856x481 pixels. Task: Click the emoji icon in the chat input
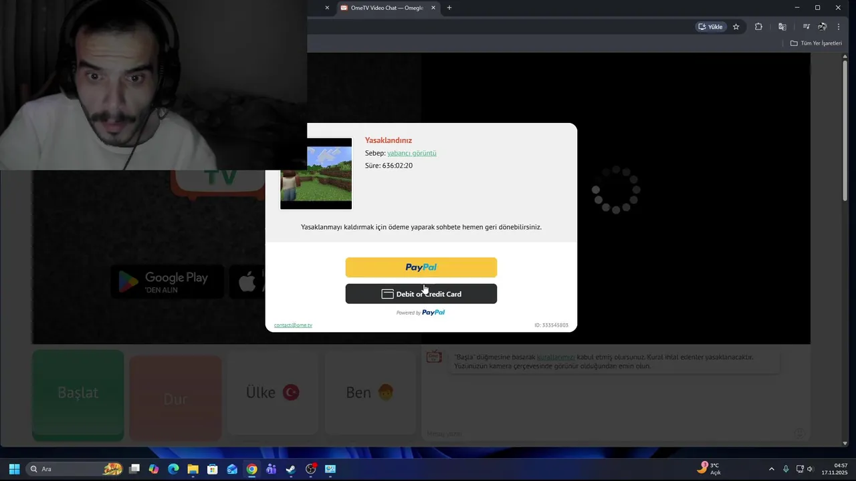[x=798, y=434]
